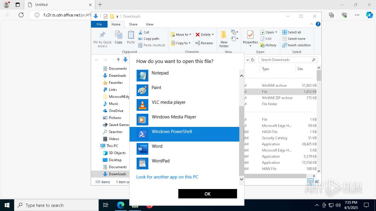Click the Search Downloads field
This screenshot has height=211, width=376.
click(x=288, y=60)
